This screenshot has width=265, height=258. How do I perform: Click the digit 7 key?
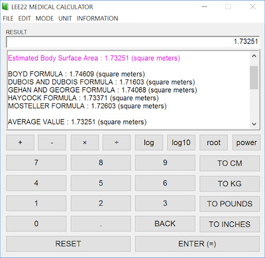[x=36, y=163]
